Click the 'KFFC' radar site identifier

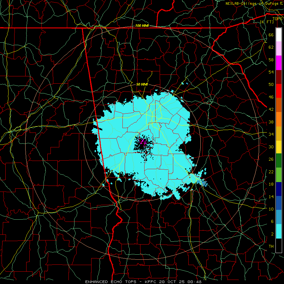click(x=151, y=282)
